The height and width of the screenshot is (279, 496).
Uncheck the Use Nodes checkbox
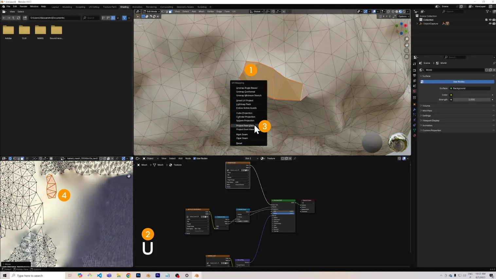pyautogui.click(x=194, y=159)
